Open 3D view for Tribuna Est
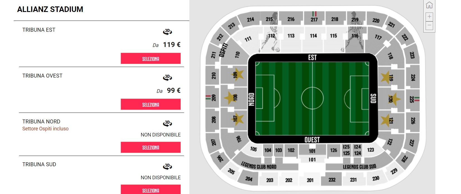The width and height of the screenshot is (461, 194). click(167, 32)
